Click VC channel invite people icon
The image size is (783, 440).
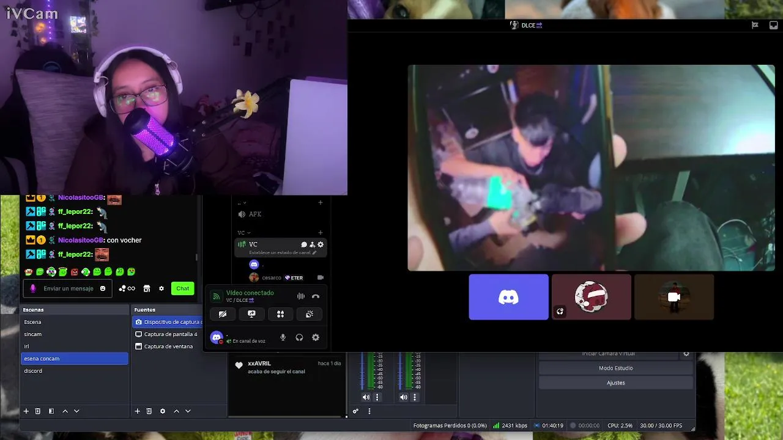pyautogui.click(x=312, y=244)
